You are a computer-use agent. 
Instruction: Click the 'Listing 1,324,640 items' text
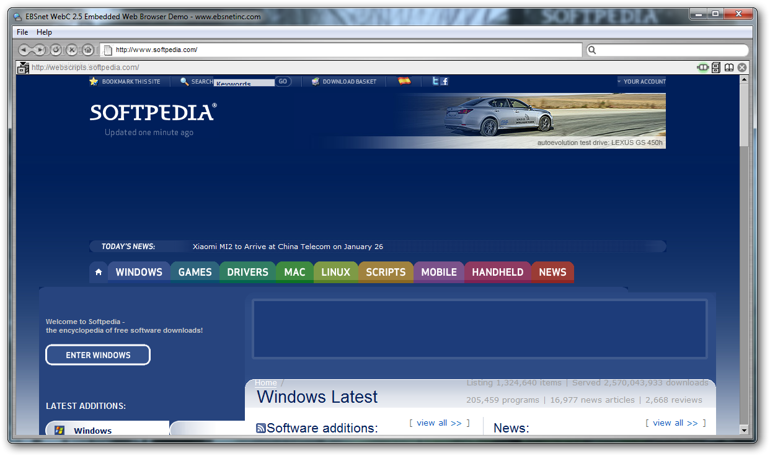(x=514, y=383)
